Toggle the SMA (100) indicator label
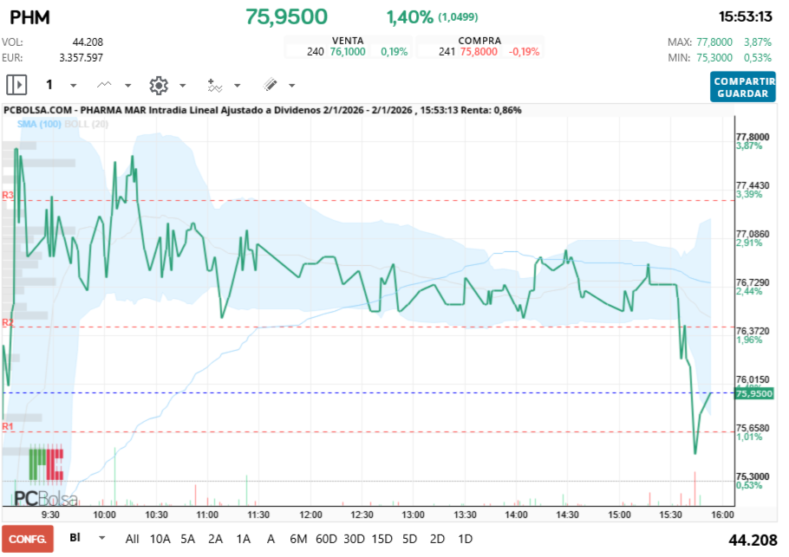Image resolution: width=789 pixels, height=557 pixels. [x=39, y=124]
